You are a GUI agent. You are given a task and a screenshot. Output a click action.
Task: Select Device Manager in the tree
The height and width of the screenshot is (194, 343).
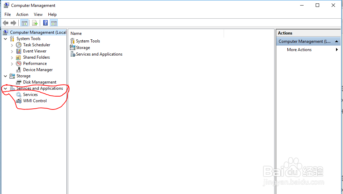38,70
